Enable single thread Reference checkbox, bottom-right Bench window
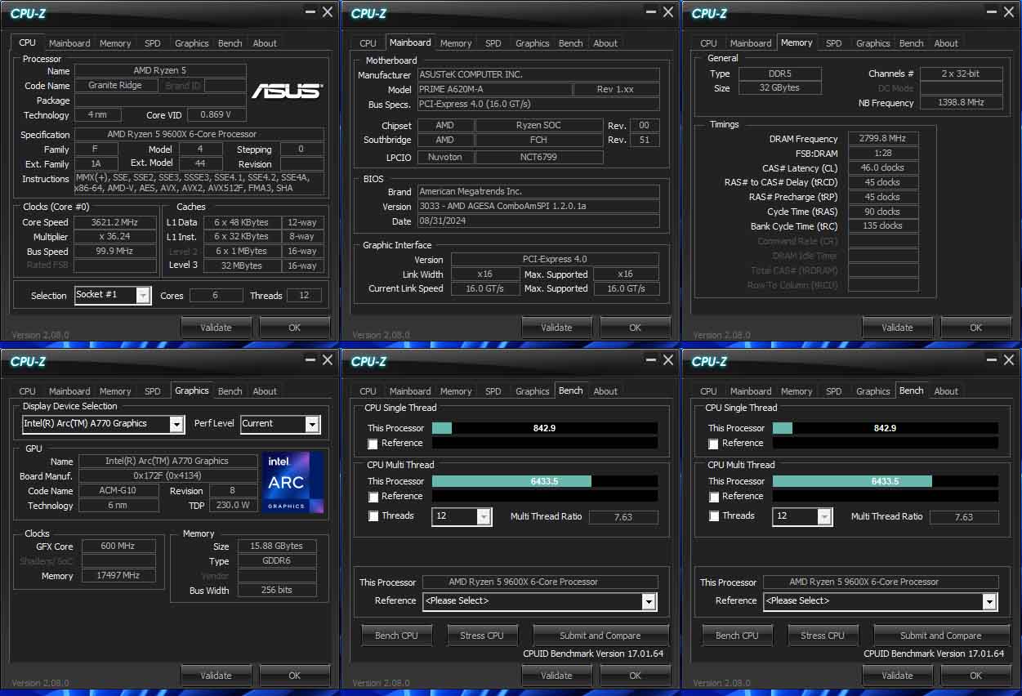1022x696 pixels. [713, 444]
